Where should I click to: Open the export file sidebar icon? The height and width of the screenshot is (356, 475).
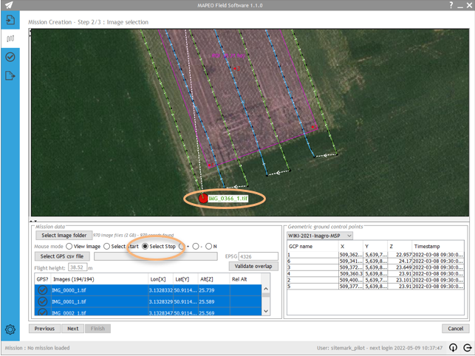[10, 75]
